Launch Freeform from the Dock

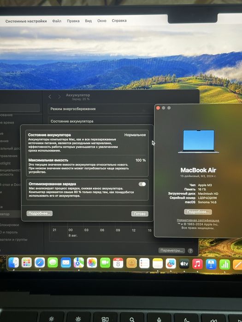click(x=171, y=264)
